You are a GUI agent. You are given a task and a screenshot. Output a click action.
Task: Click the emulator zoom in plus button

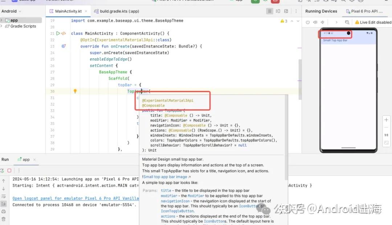[386, 120]
